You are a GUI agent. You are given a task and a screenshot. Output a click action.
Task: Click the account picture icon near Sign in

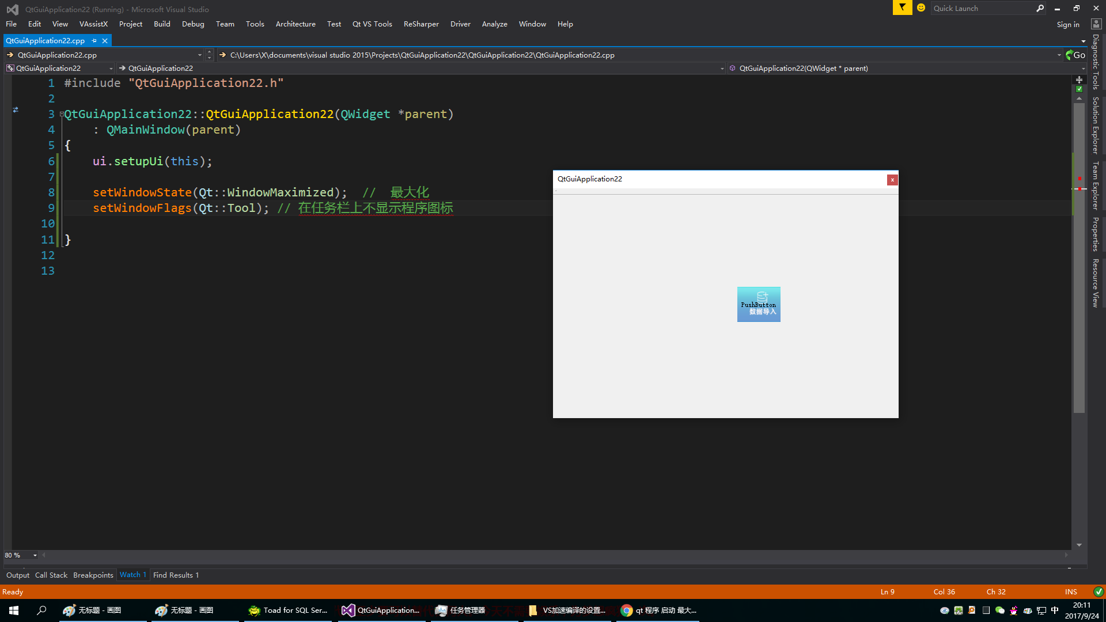pos(1096,24)
